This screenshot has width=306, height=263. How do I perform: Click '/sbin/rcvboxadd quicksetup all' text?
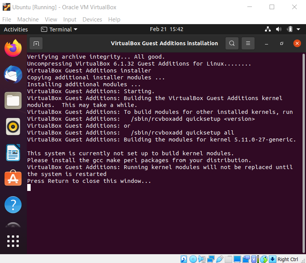coord(183,133)
